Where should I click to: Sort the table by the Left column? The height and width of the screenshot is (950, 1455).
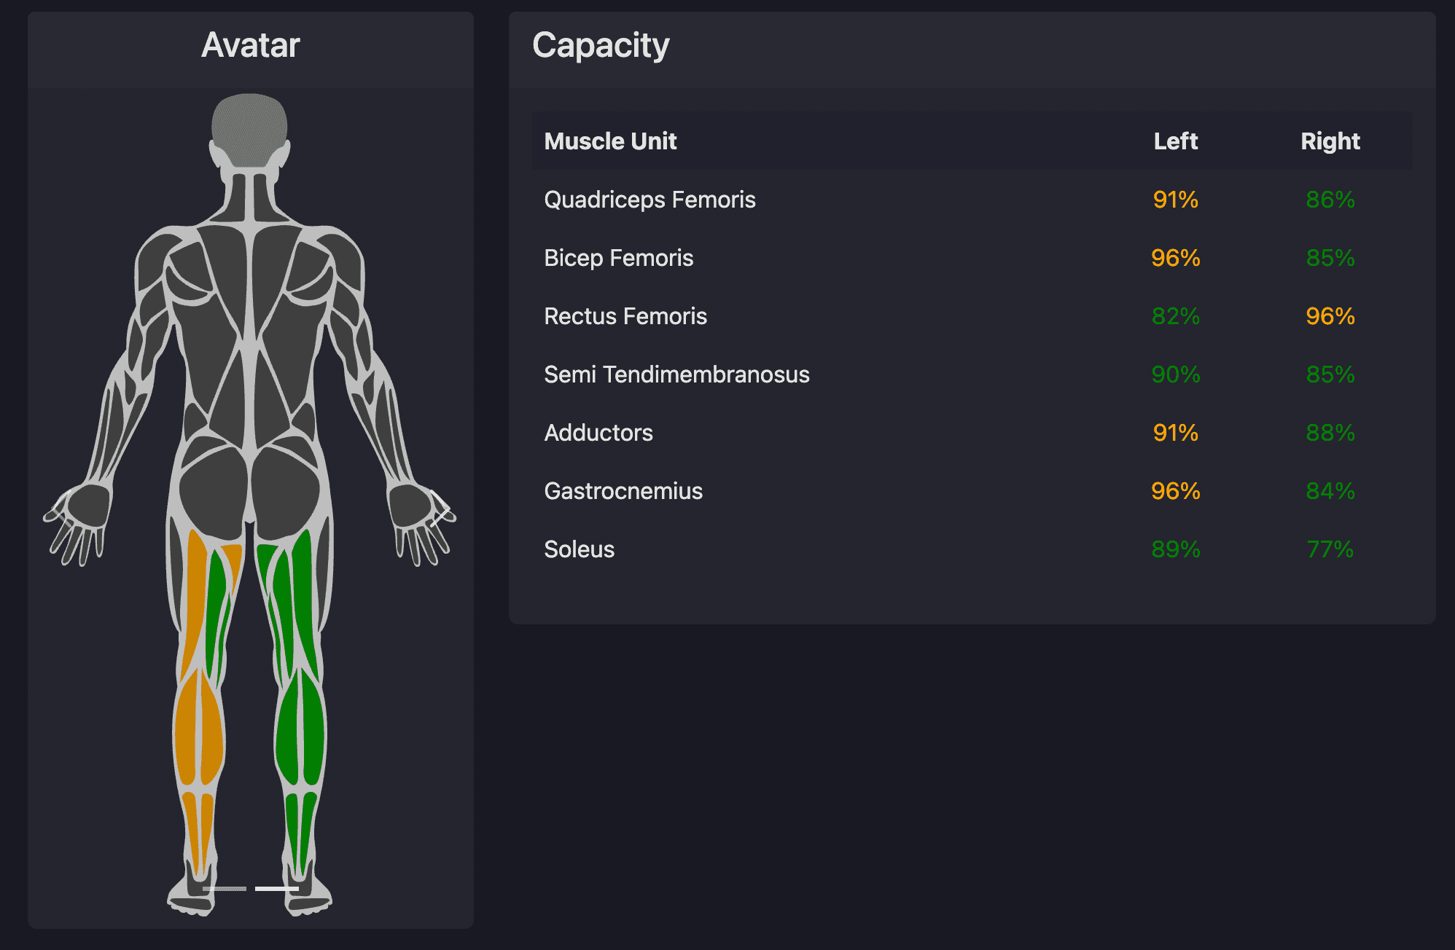(1175, 141)
